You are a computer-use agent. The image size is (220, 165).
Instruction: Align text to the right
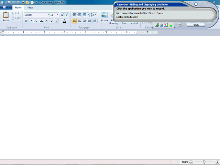(84, 21)
